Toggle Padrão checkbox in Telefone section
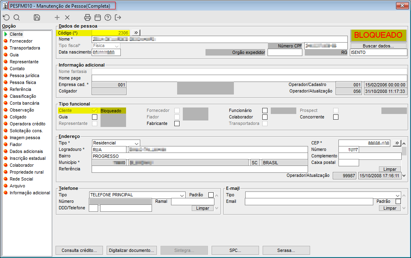Image resolution: width=411 pixels, height=258 pixels. click(211, 195)
